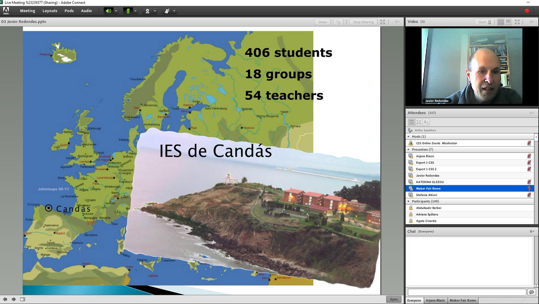Select the attendee list view icon
This screenshot has height=304, width=539.
click(411, 121)
